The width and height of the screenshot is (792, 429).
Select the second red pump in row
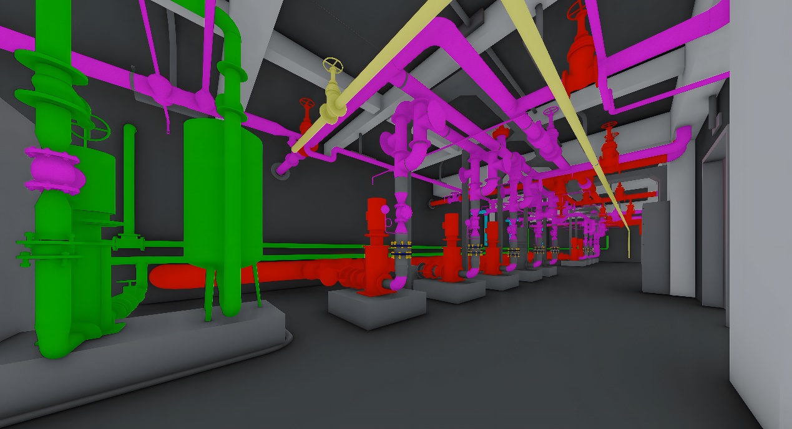pos(452,249)
